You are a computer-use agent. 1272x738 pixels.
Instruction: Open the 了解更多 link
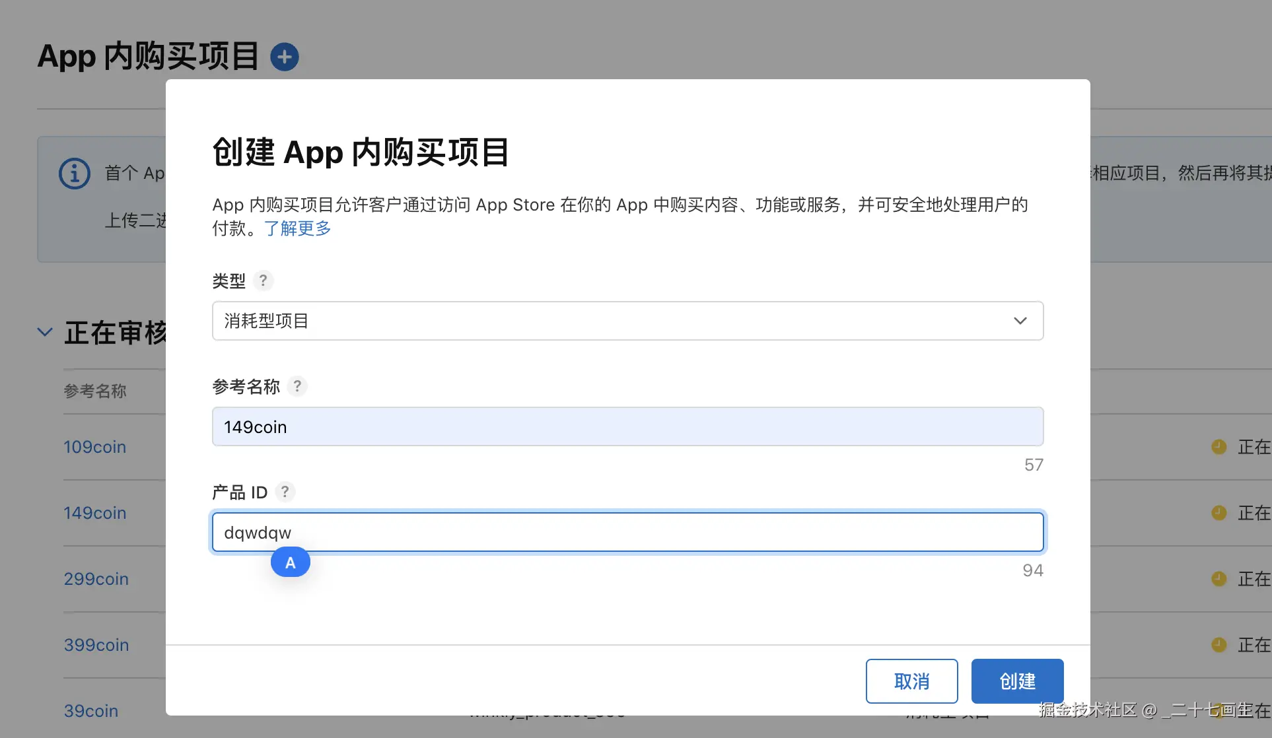(x=297, y=228)
